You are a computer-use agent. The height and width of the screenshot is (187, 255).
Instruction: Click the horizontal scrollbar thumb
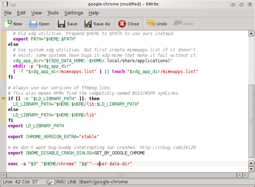tap(122, 175)
